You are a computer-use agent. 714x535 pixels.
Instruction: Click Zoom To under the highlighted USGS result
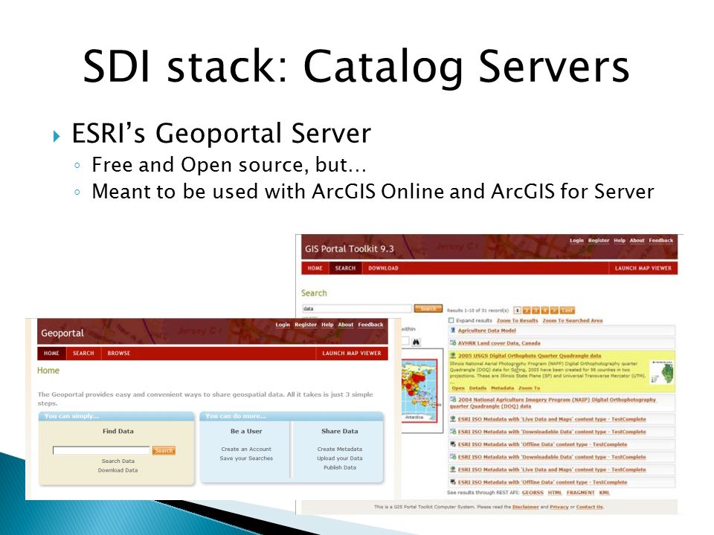(529, 388)
